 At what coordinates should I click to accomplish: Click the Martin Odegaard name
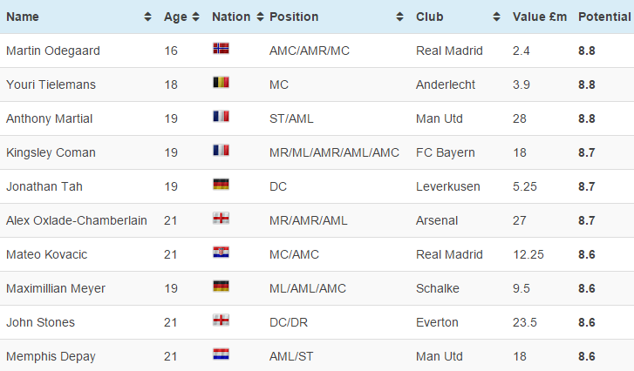tap(52, 51)
